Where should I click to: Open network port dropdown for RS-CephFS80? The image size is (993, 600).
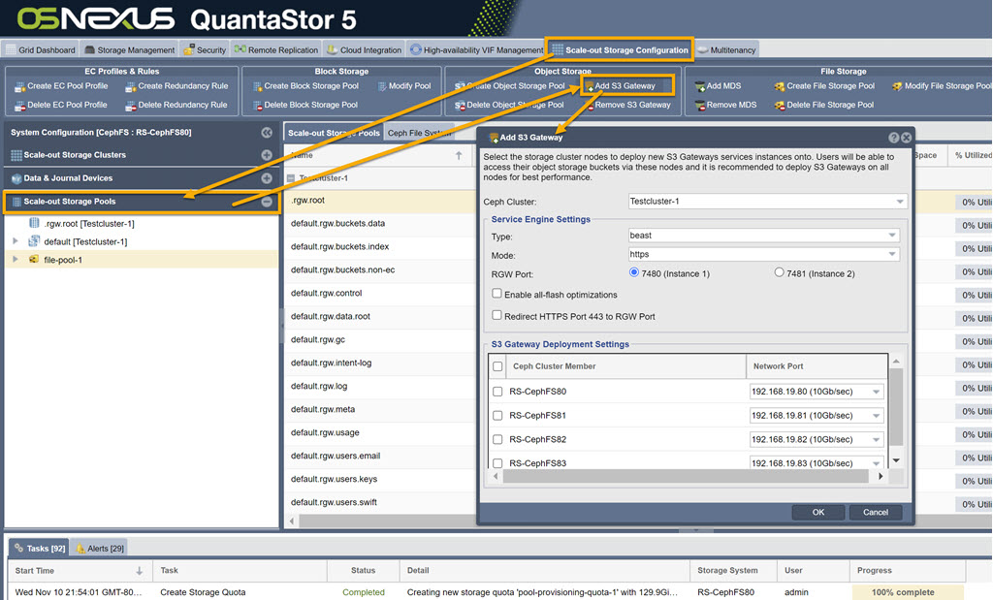click(877, 392)
